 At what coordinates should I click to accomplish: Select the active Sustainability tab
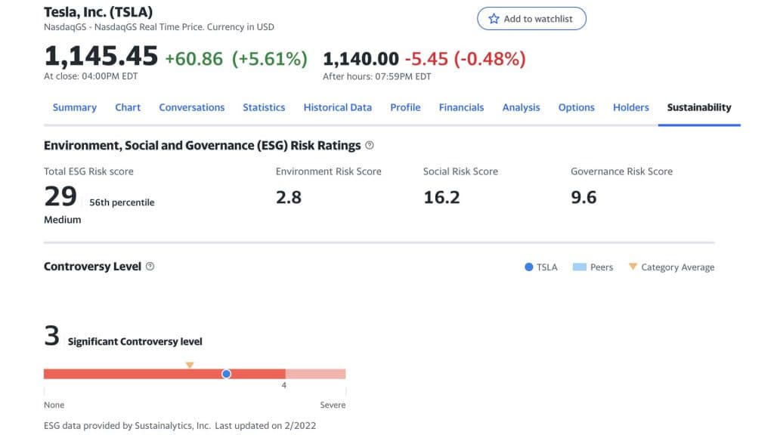[699, 107]
